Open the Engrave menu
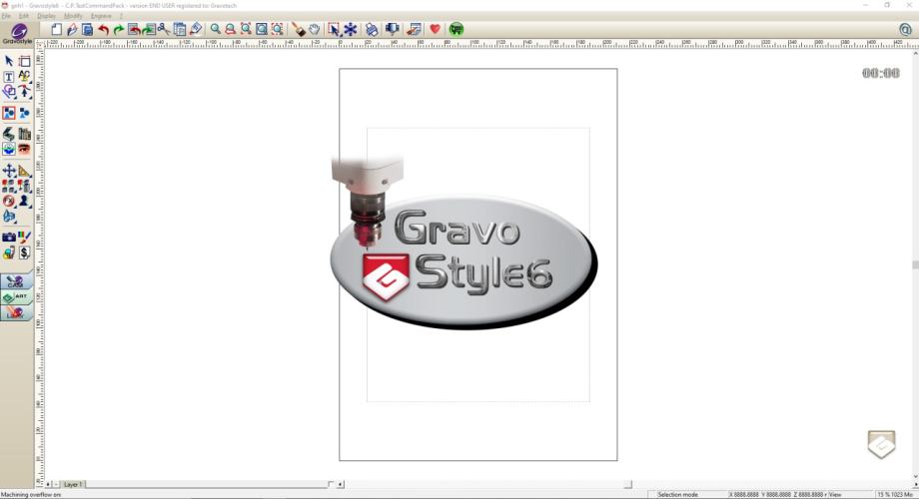The image size is (919, 499). [x=101, y=16]
